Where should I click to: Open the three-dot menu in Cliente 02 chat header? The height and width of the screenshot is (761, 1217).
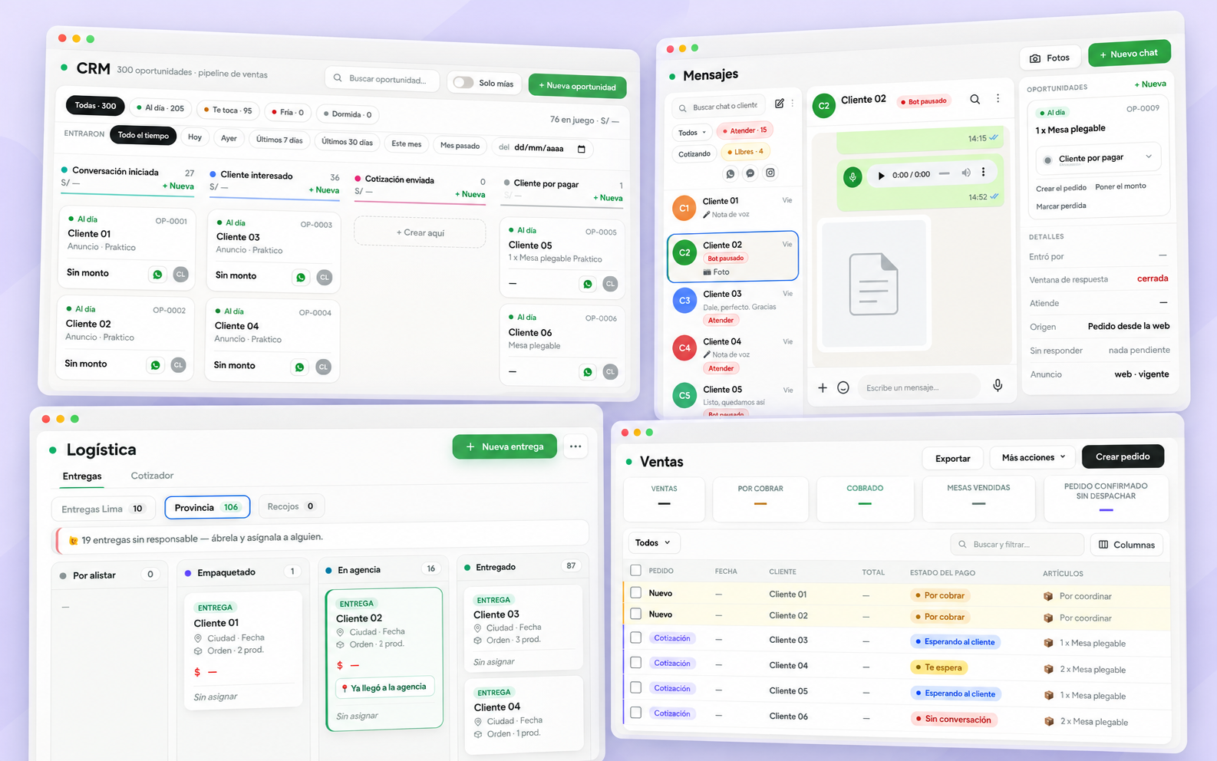tap(998, 98)
